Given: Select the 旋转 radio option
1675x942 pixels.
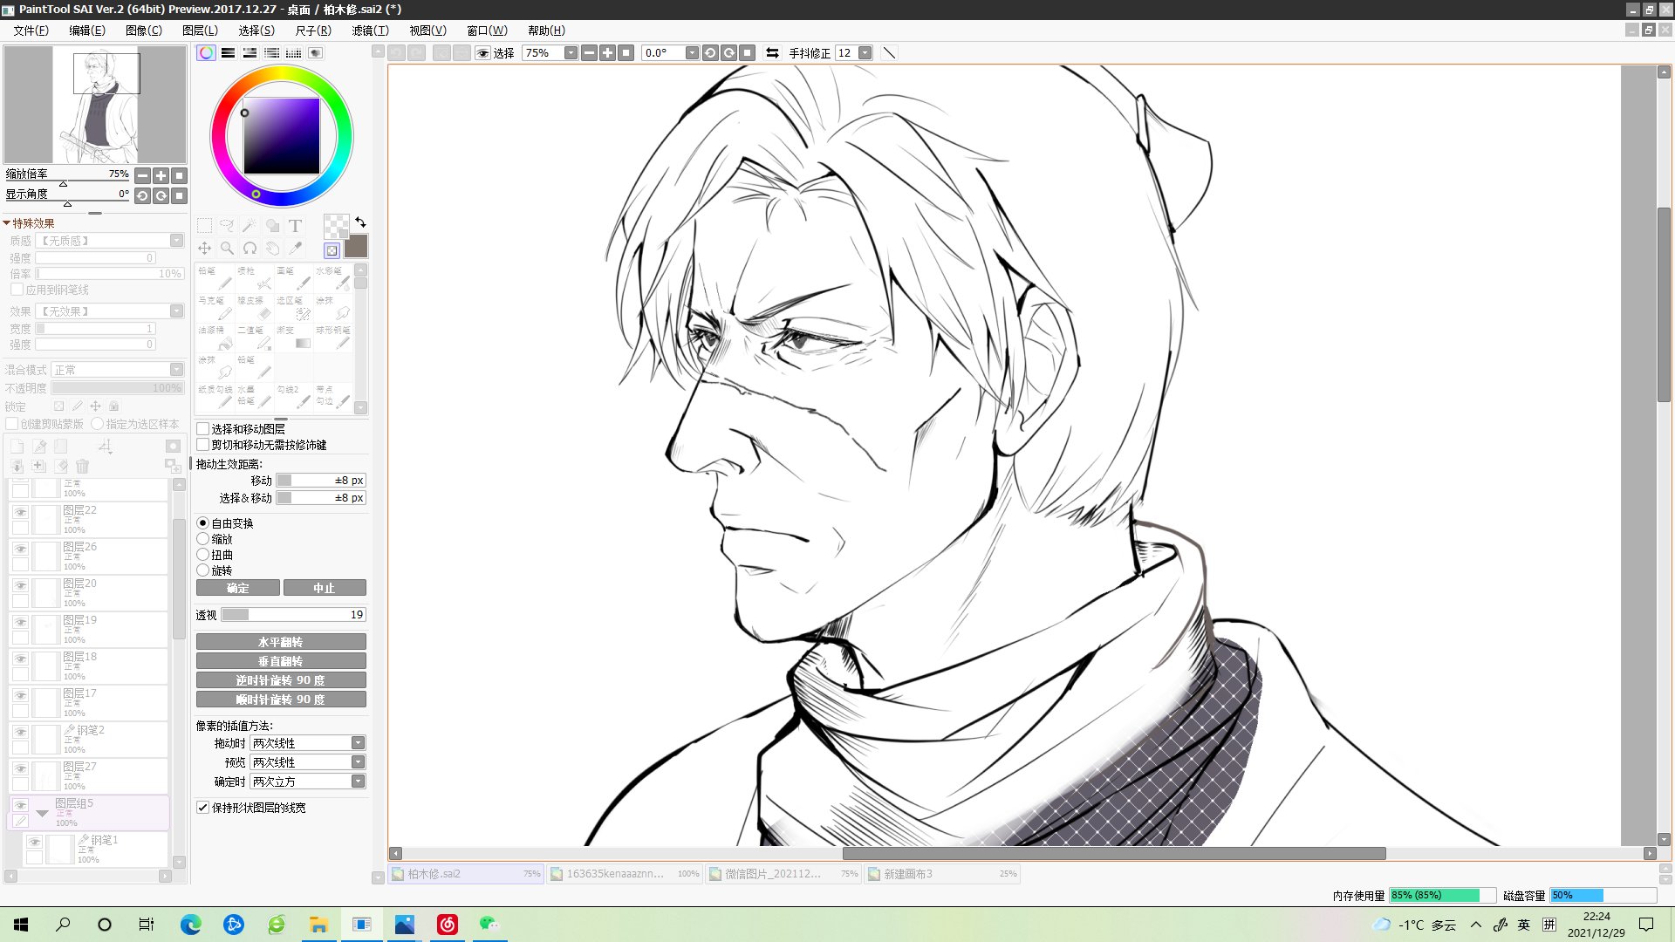Looking at the screenshot, I should pyautogui.click(x=203, y=570).
